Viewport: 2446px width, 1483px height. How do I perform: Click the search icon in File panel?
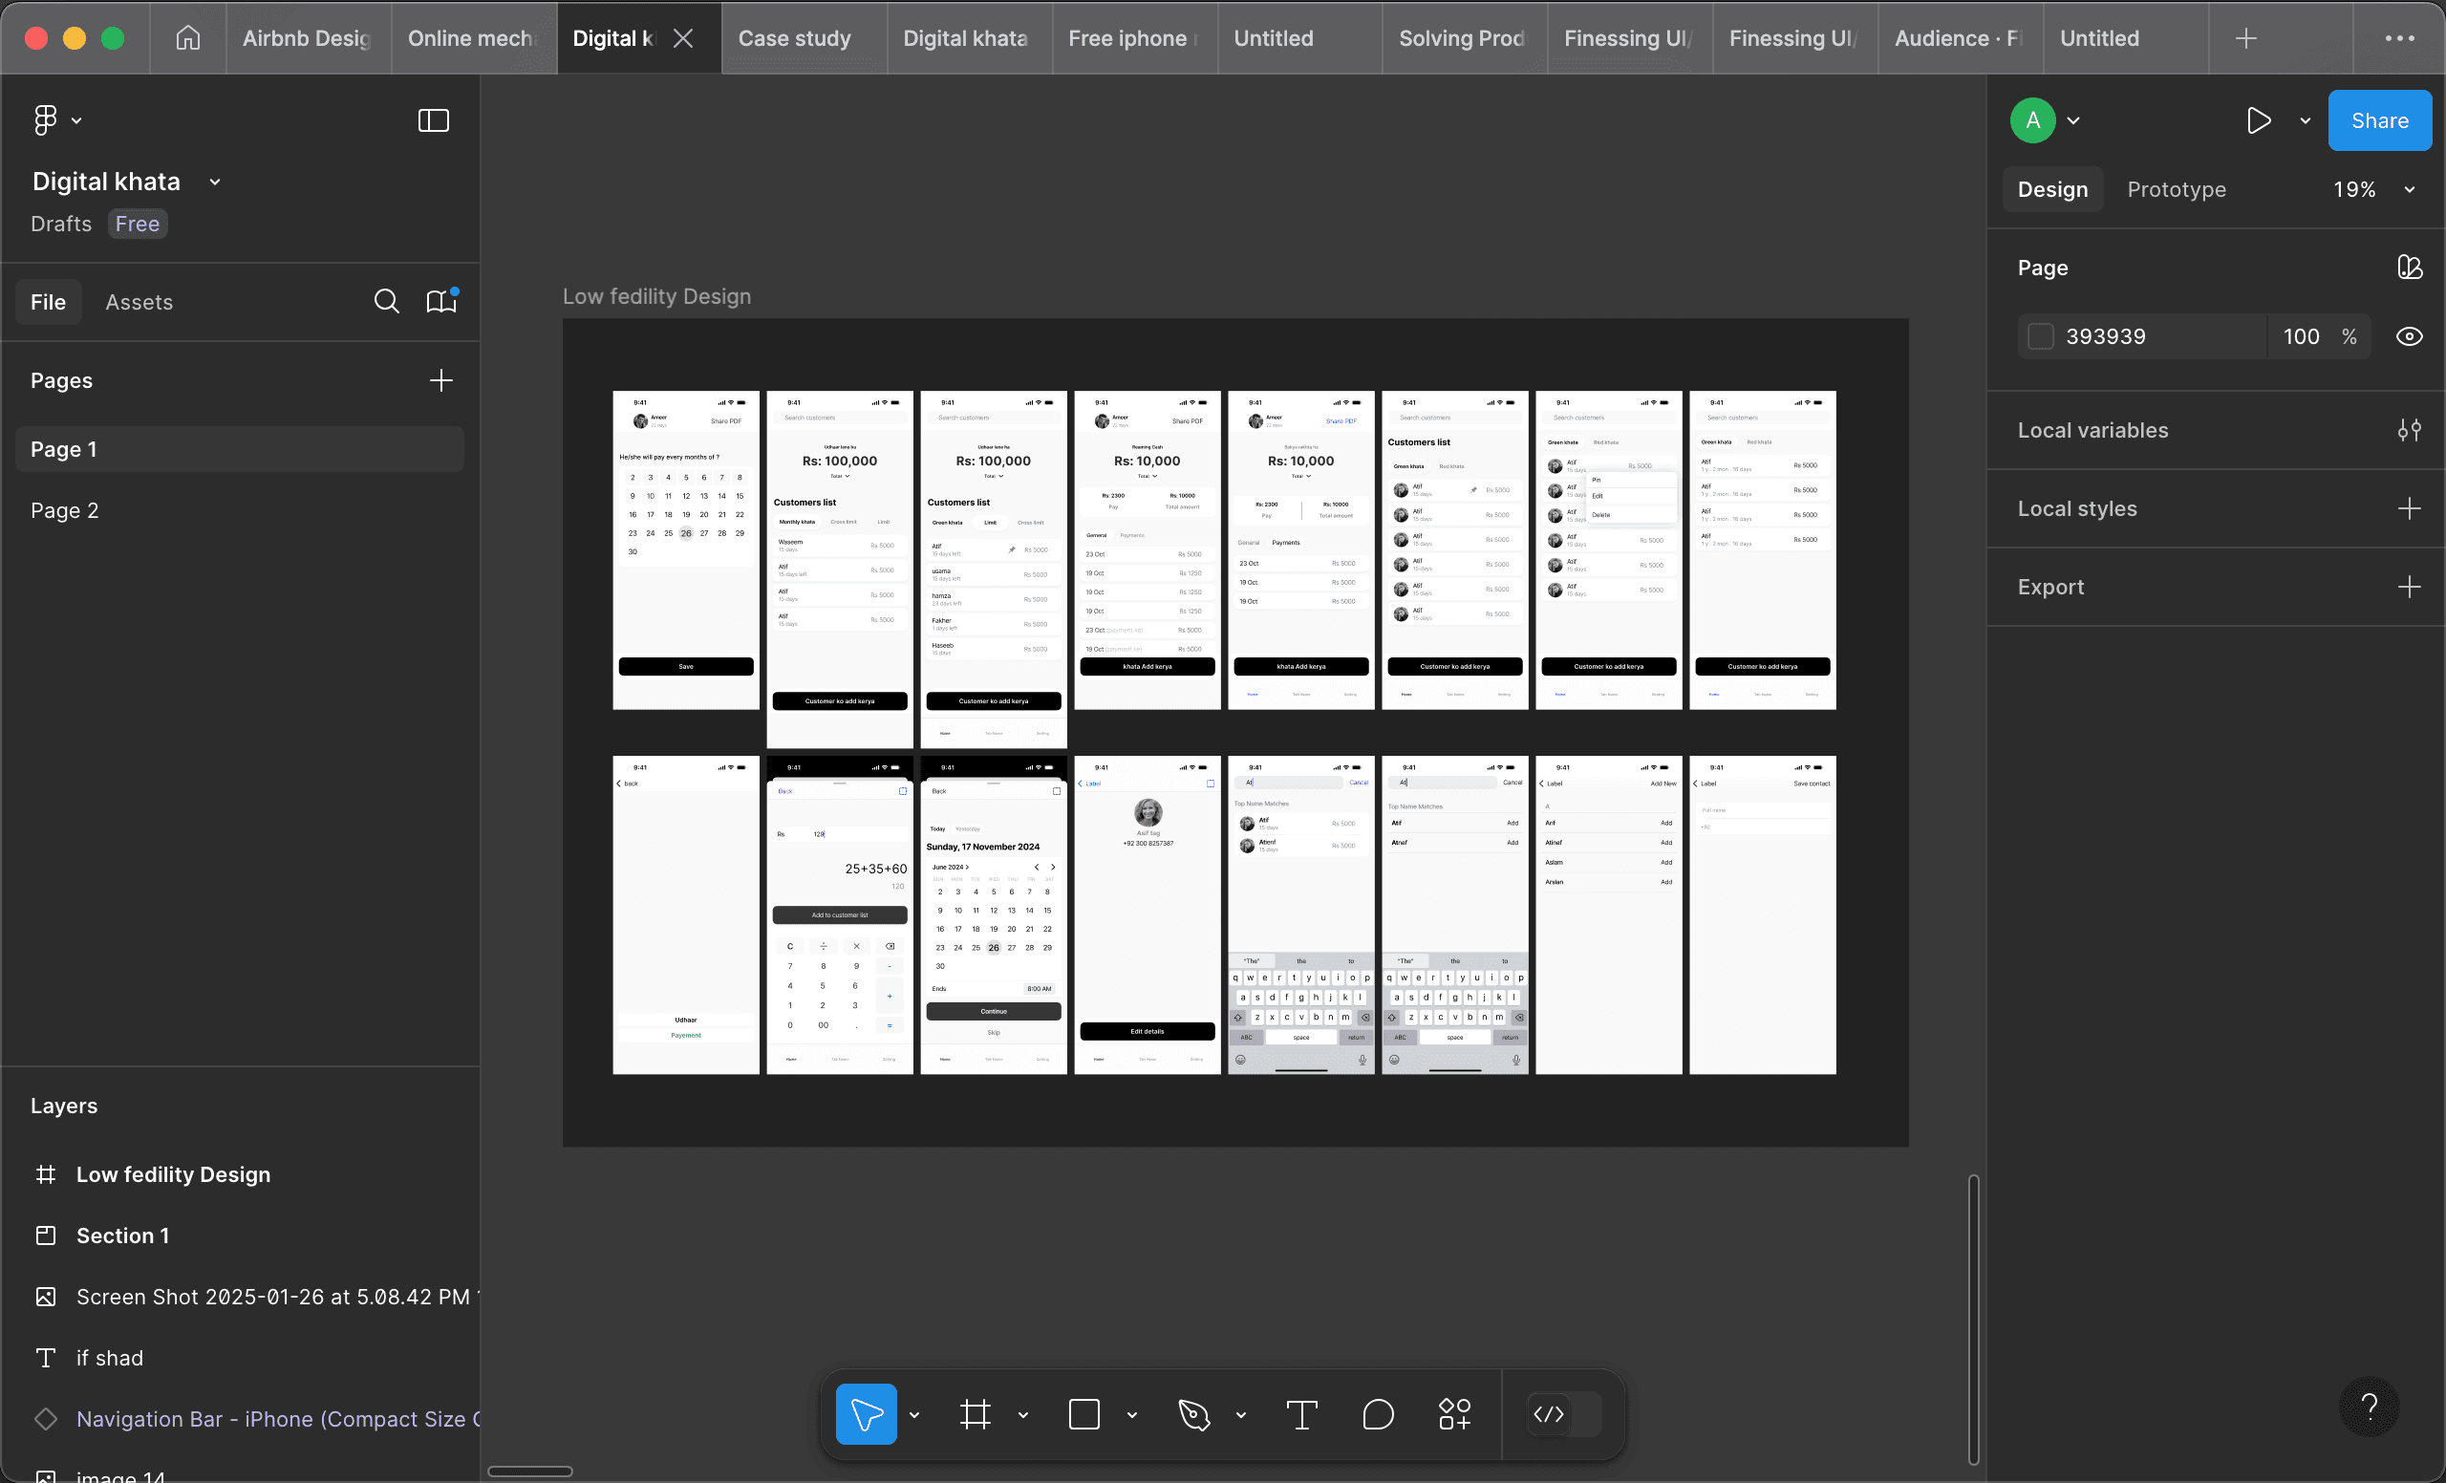(386, 302)
